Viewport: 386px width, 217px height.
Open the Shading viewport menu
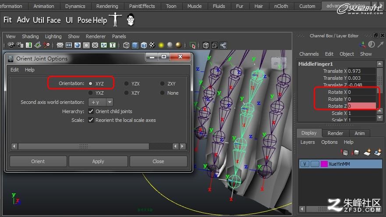[30, 36]
